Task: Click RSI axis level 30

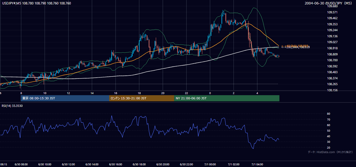Action: pos(328,142)
